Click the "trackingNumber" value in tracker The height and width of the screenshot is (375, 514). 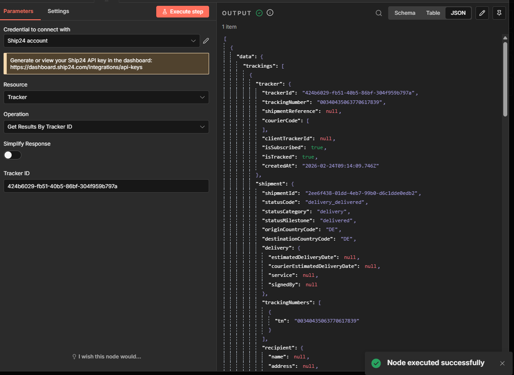(x=349, y=102)
